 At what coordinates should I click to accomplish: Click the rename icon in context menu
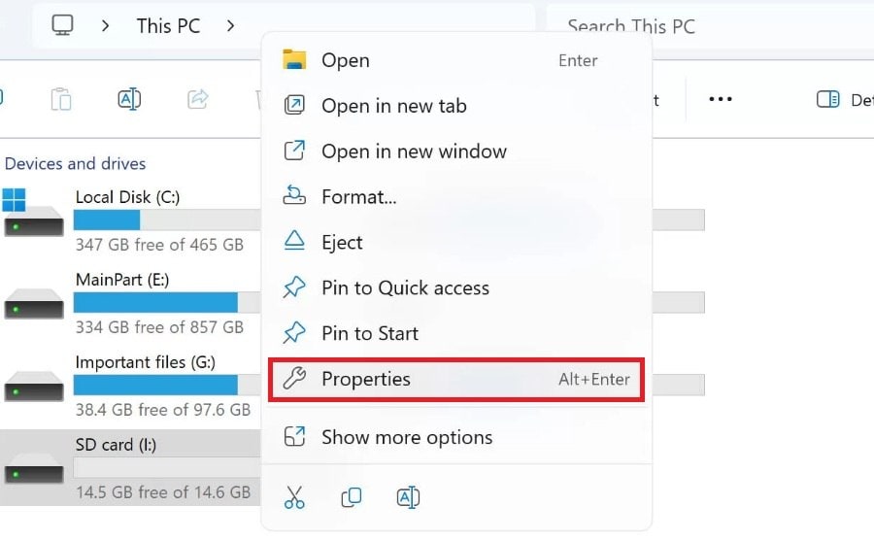(x=408, y=497)
